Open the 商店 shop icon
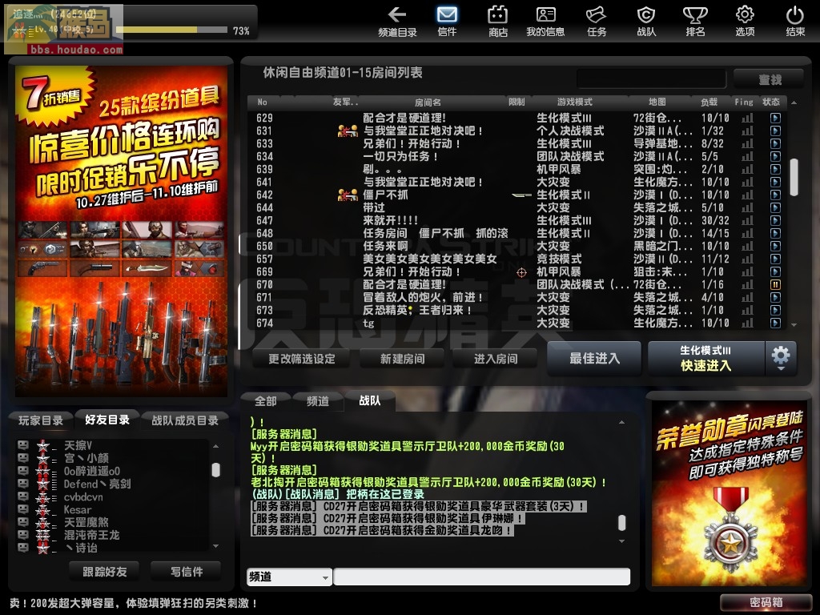Screen dimensions: 820x615 (x=498, y=22)
